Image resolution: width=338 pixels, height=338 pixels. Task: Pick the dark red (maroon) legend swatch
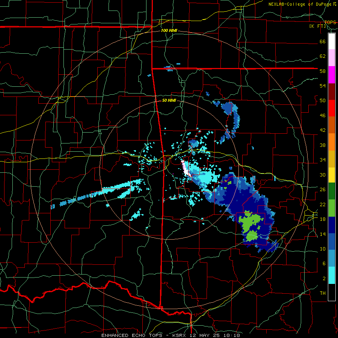pos(332,92)
